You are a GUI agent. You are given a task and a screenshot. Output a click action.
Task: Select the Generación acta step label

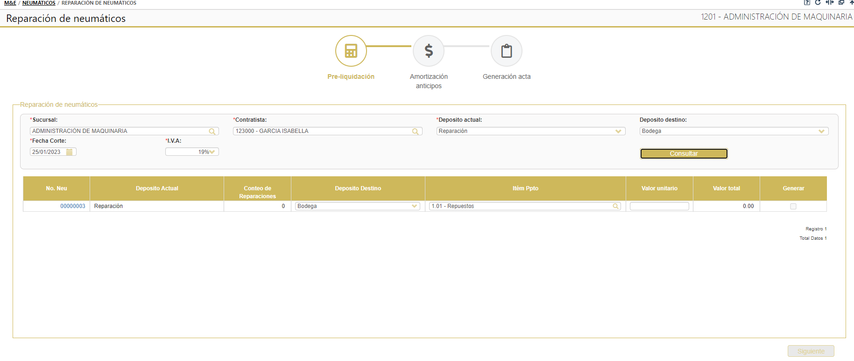[507, 76]
